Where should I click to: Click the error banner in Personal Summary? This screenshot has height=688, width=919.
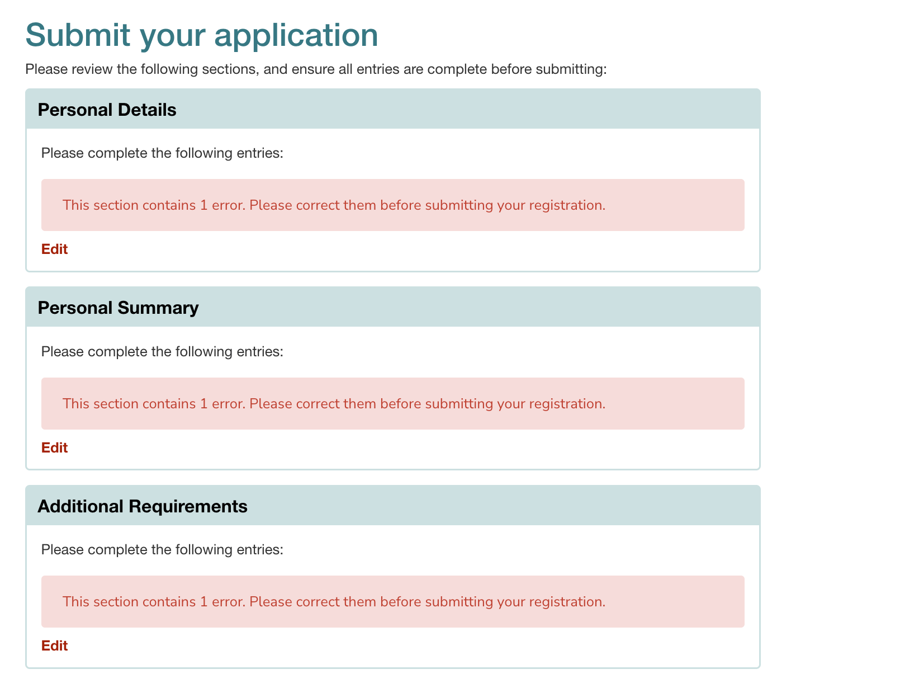pyautogui.click(x=392, y=403)
